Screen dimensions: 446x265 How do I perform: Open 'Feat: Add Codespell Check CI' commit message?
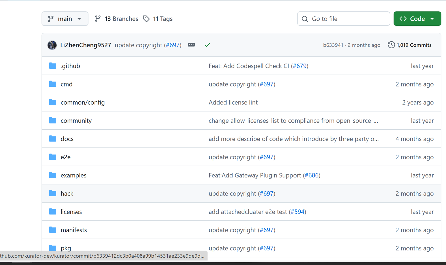[x=249, y=66]
